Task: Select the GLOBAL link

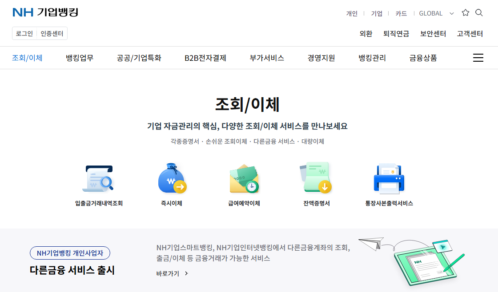Action: click(x=431, y=13)
